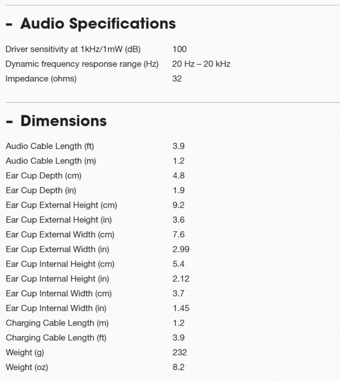Click the Ear Cup Depth (cm) label

pyautogui.click(x=43, y=176)
